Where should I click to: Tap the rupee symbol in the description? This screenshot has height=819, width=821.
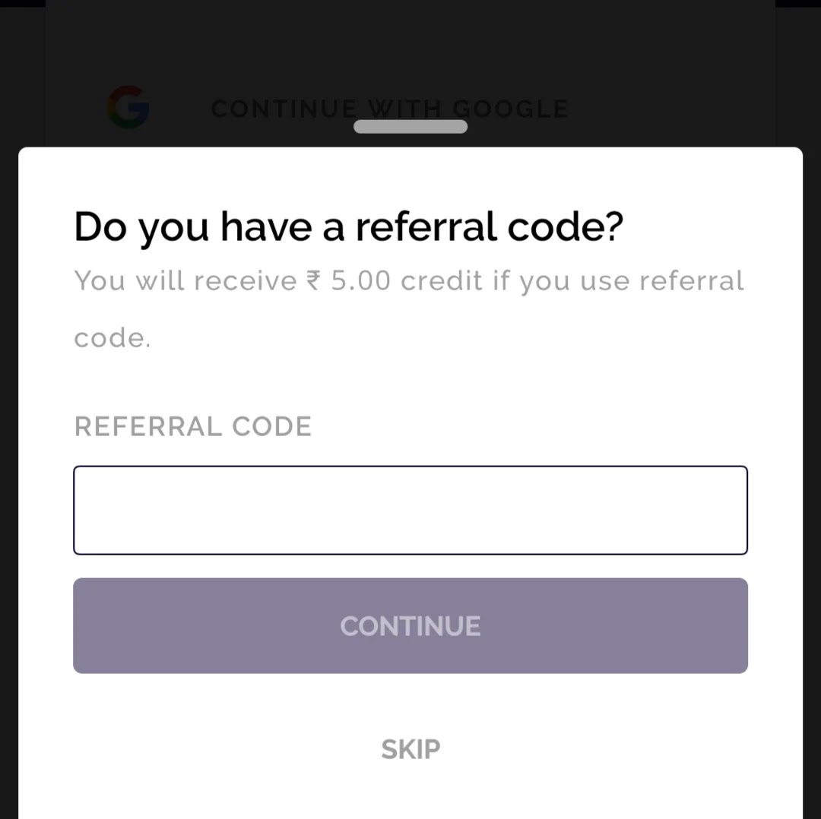click(314, 280)
